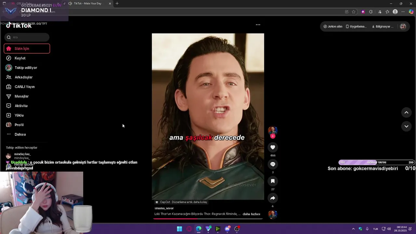
Task: Open the three-dot video options menu
Action: click(x=258, y=25)
